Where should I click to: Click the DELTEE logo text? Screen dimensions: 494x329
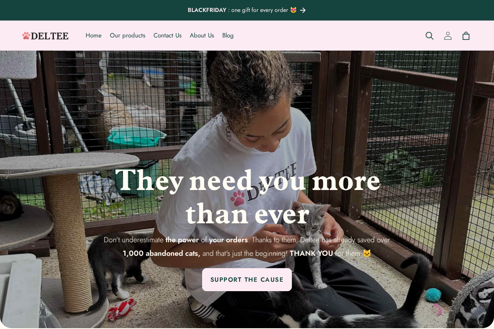[x=49, y=36]
